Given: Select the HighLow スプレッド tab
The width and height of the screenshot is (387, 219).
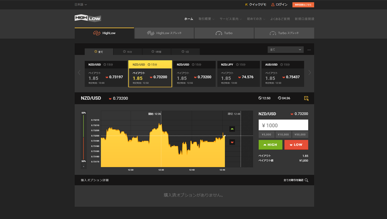Looking at the screenshot, I should [164, 33].
